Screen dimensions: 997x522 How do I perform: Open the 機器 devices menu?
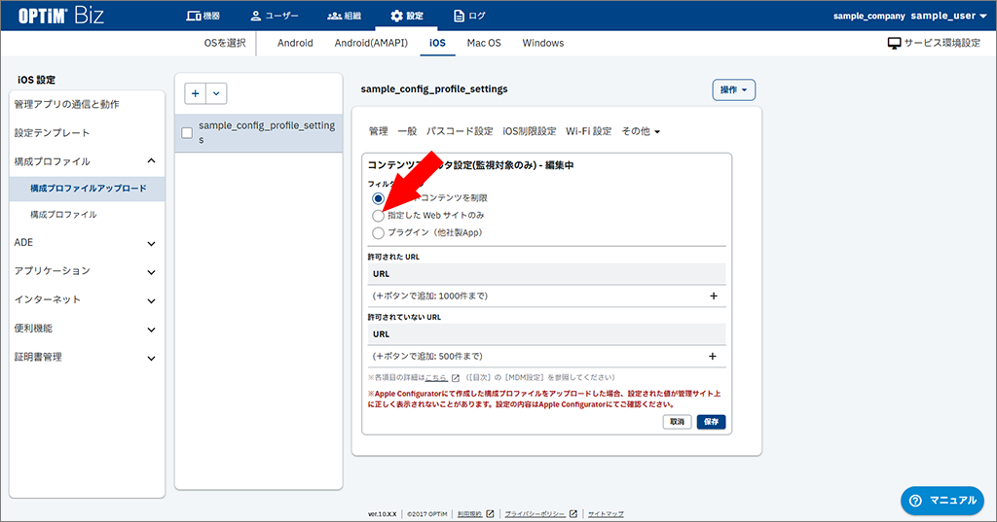click(x=203, y=16)
